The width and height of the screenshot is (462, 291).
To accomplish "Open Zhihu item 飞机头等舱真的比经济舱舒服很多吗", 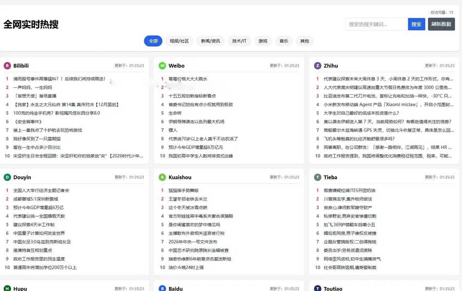I will click(359, 138).
